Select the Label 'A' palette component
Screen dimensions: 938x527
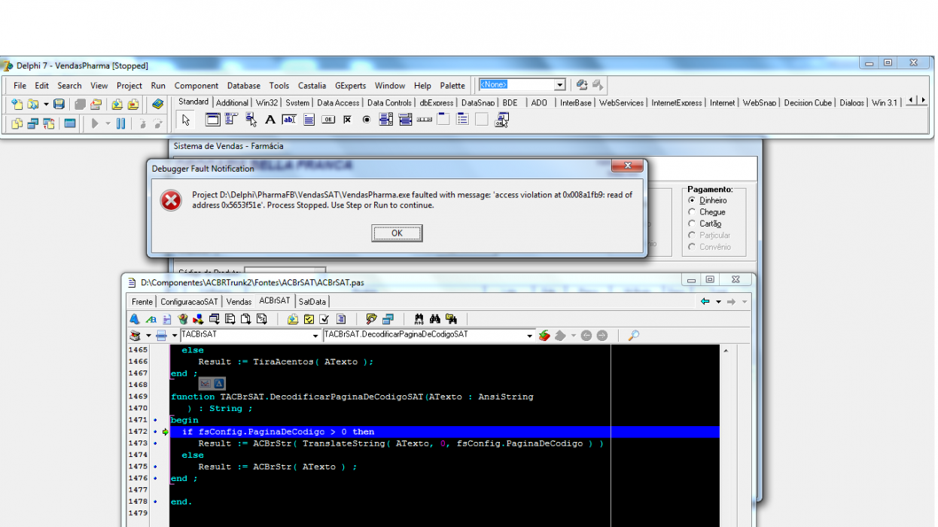[x=270, y=119]
